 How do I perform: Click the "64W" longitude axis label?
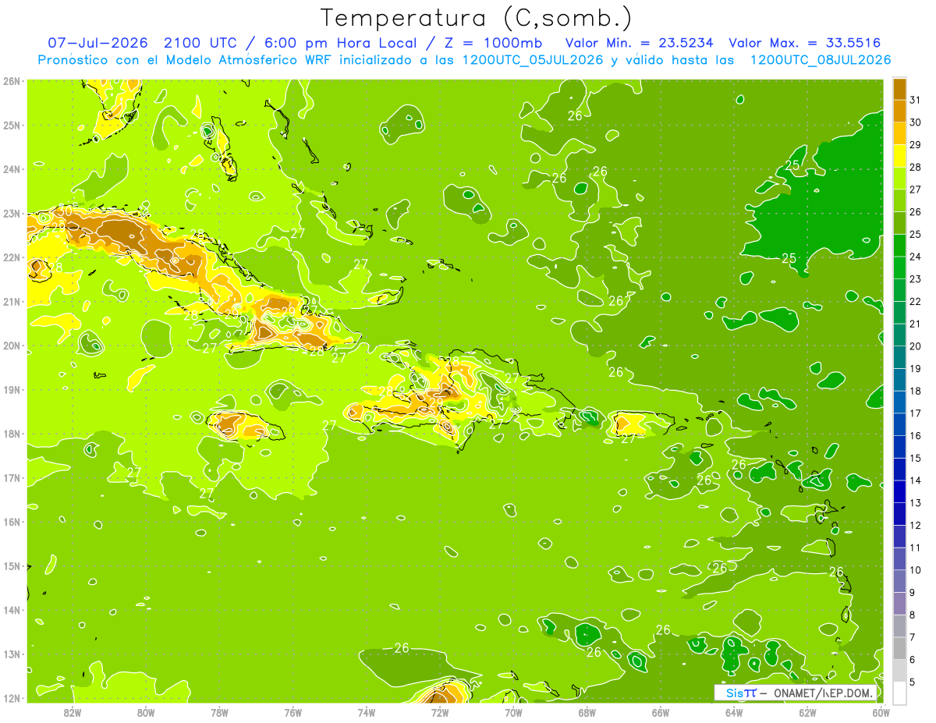point(734,712)
